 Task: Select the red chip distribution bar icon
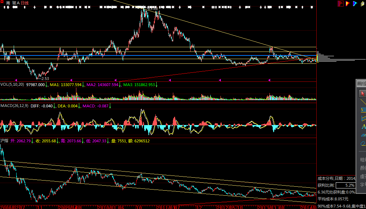(x=340, y=4)
